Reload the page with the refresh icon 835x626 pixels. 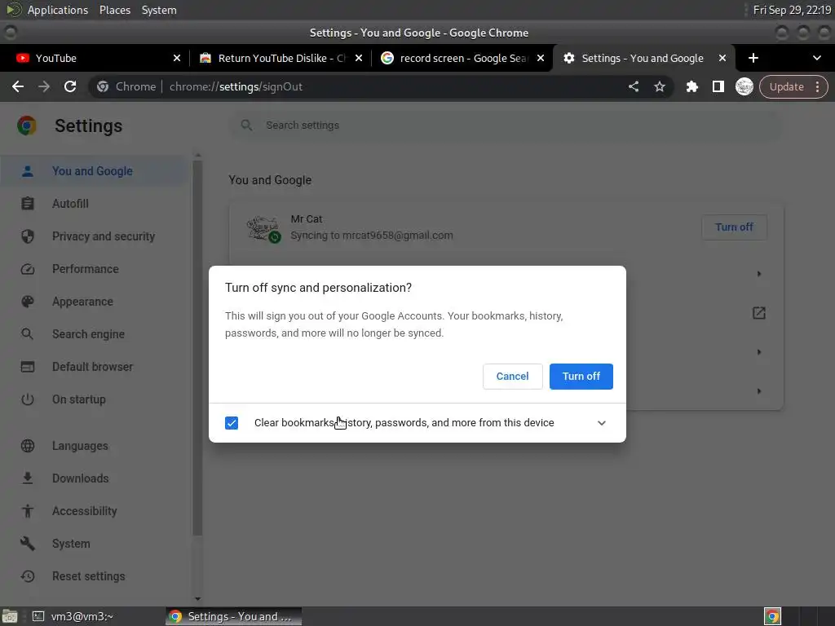click(x=70, y=86)
